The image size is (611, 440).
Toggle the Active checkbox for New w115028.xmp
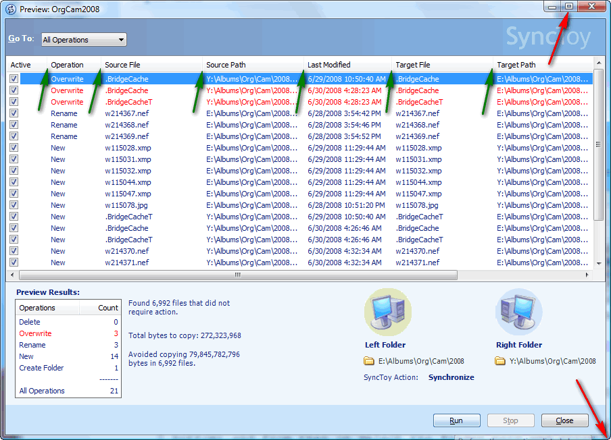(x=14, y=148)
